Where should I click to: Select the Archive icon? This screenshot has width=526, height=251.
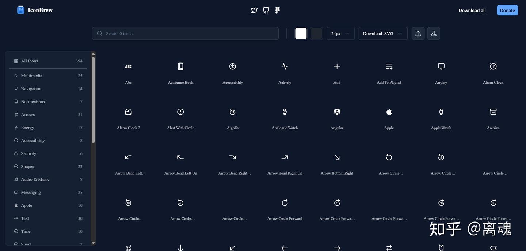click(493, 112)
